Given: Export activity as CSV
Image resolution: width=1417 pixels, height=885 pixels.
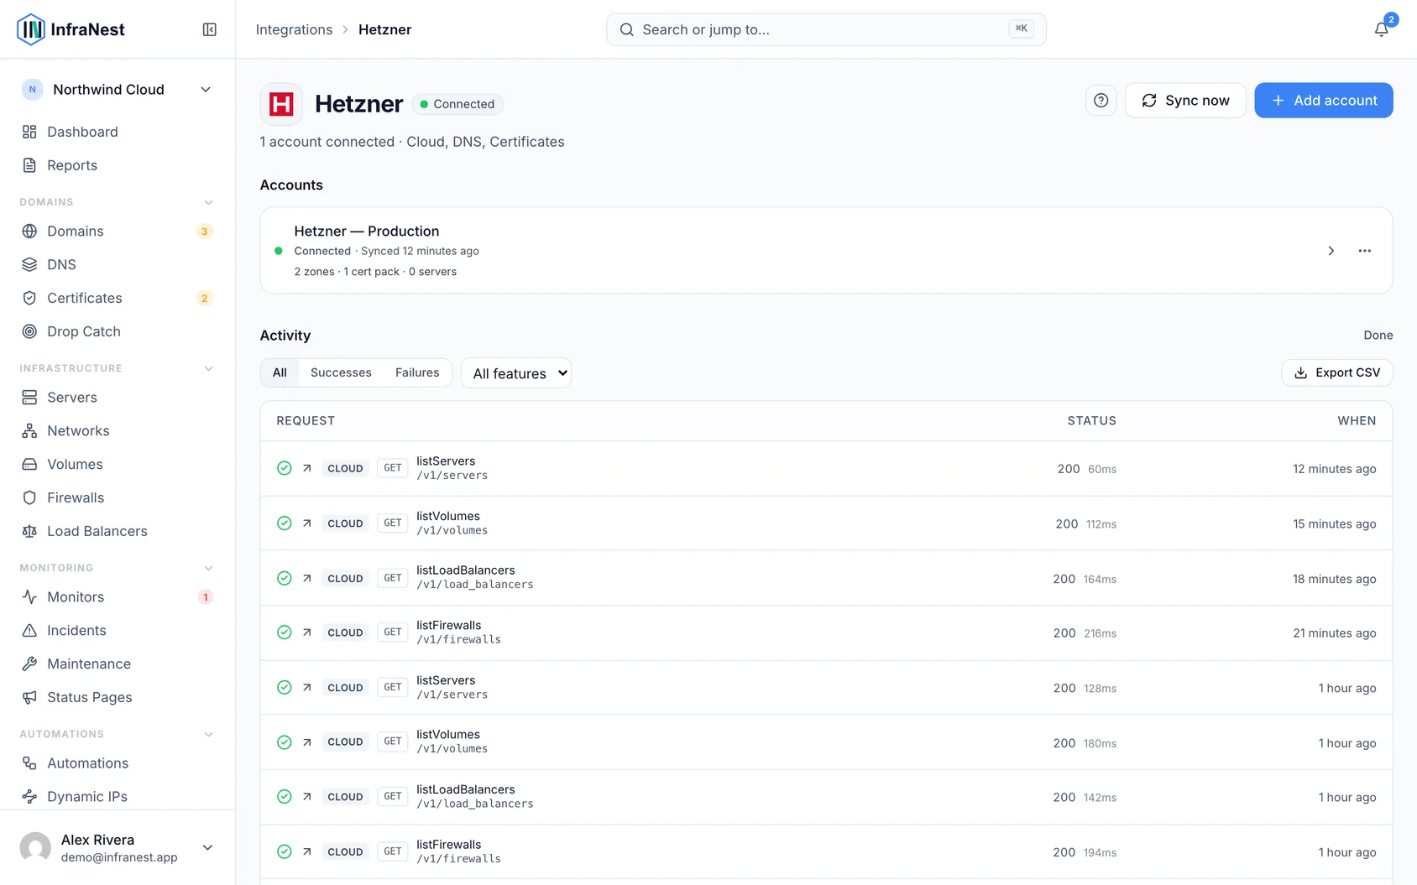Looking at the screenshot, I should [1337, 372].
